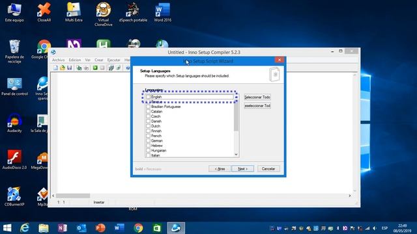Check the Brazilian Portuguese checkbox
Image resolution: width=417 pixels, height=234 pixels.
pos(148,107)
